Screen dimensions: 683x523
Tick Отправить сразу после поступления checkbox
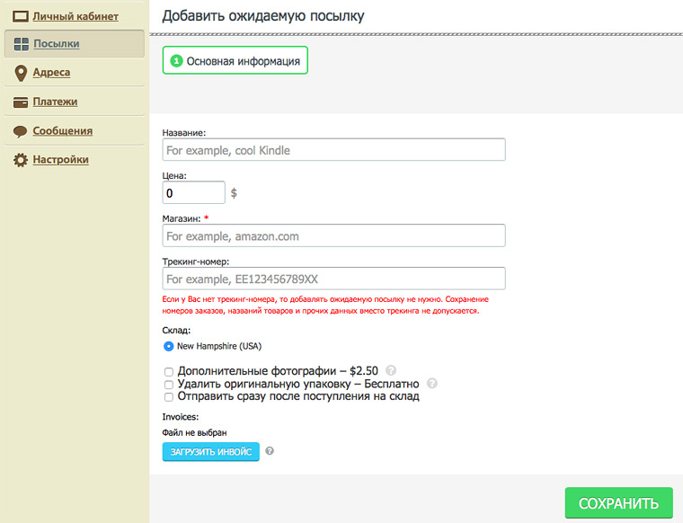168,396
